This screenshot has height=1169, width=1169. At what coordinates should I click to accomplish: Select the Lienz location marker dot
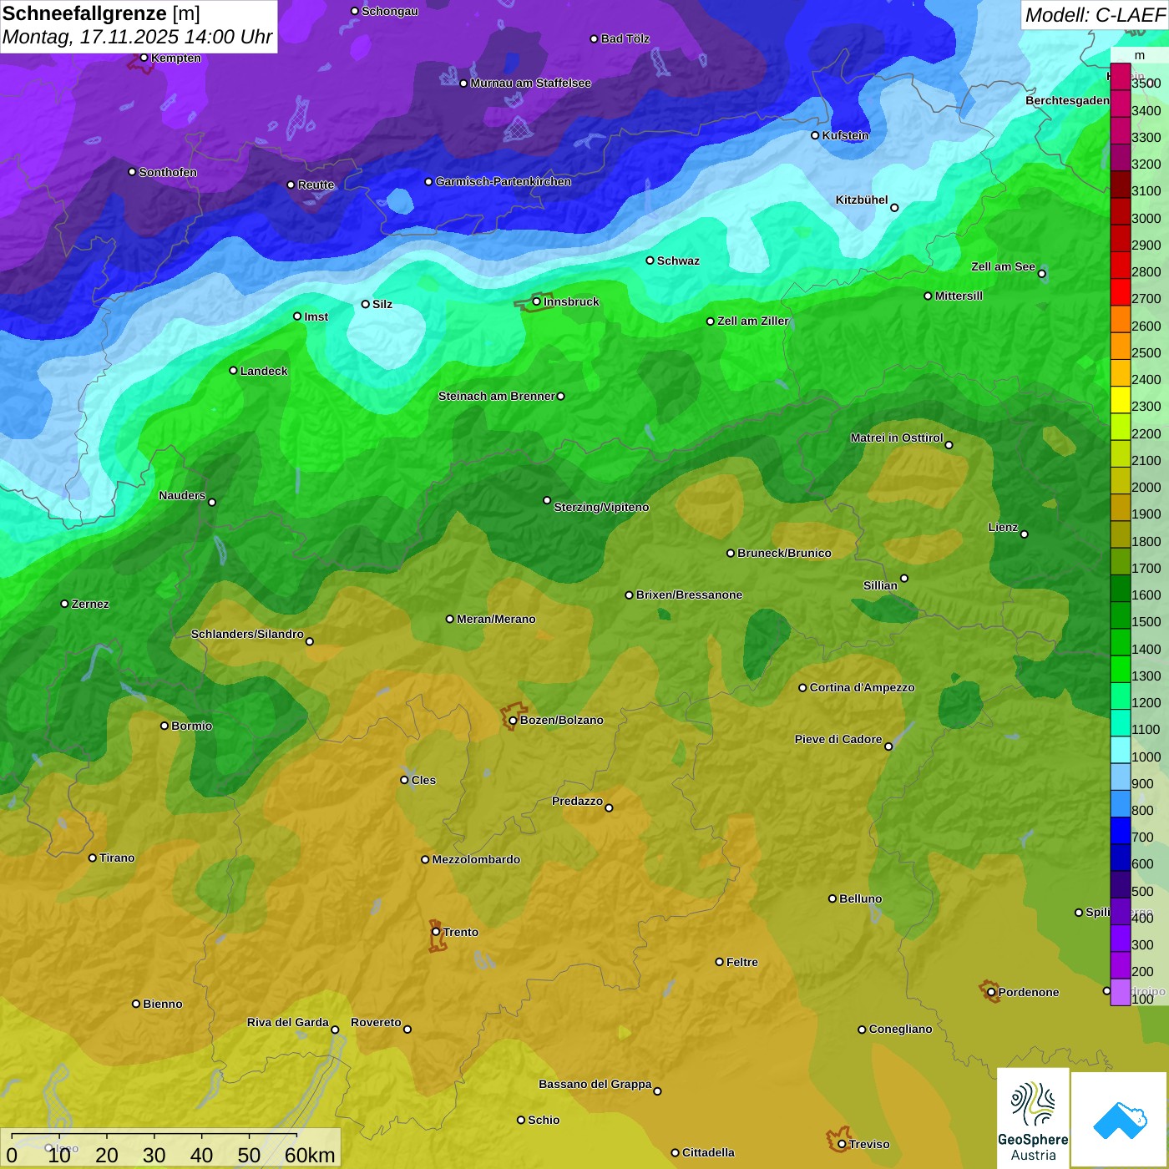point(1025,534)
